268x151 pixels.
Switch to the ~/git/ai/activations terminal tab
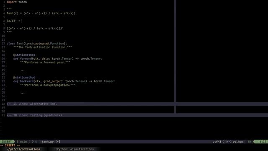[23, 149]
